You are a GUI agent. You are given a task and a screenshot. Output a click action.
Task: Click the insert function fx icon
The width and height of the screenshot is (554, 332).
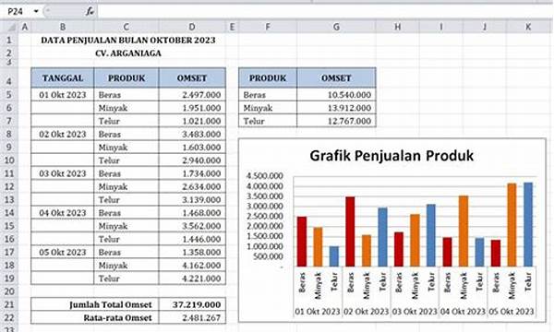(x=90, y=12)
